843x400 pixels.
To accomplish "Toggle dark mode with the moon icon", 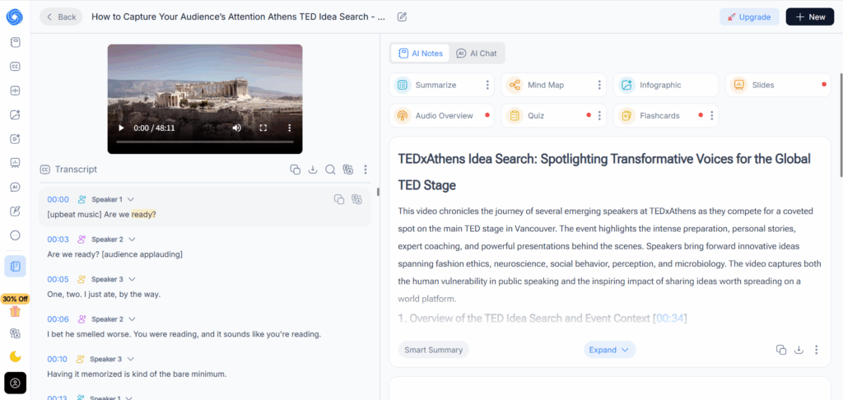I will point(15,356).
